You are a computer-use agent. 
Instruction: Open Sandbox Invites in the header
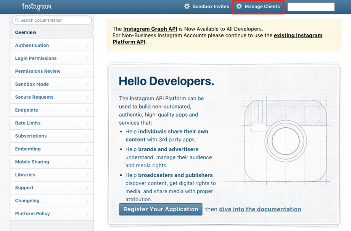coord(211,6)
